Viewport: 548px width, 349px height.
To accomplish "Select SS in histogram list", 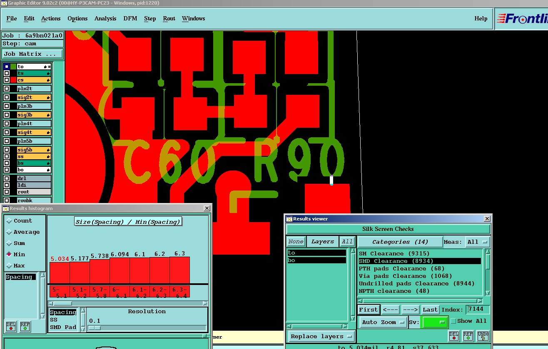I will click(x=63, y=320).
